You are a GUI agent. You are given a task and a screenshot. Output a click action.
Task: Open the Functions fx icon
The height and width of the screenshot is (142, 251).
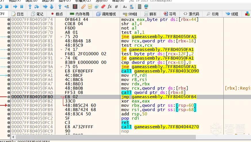(110, 7)
